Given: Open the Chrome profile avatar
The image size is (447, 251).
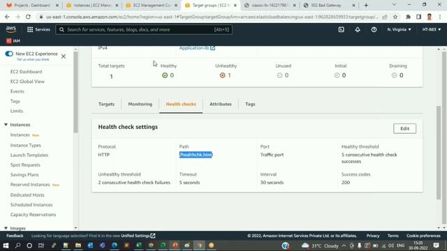Looking at the screenshot, I should tap(430, 17).
